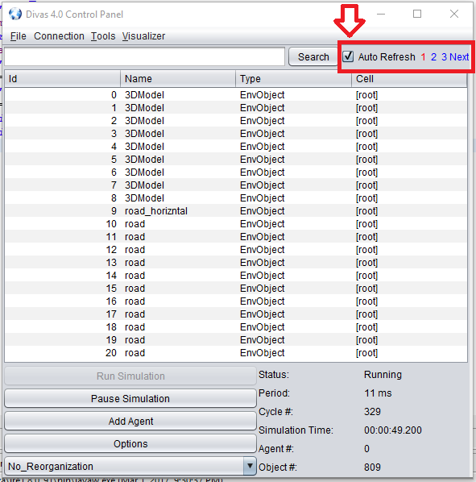Open the File menu
The image size is (476, 482).
tap(18, 36)
